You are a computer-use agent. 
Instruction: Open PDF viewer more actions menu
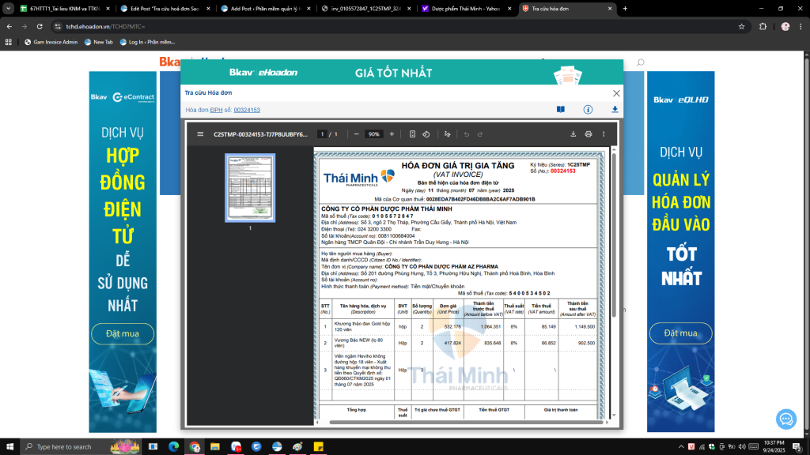click(x=604, y=134)
